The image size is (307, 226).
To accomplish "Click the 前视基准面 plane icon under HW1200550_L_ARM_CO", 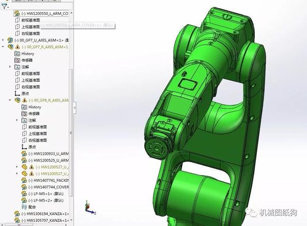I will [17, 20].
